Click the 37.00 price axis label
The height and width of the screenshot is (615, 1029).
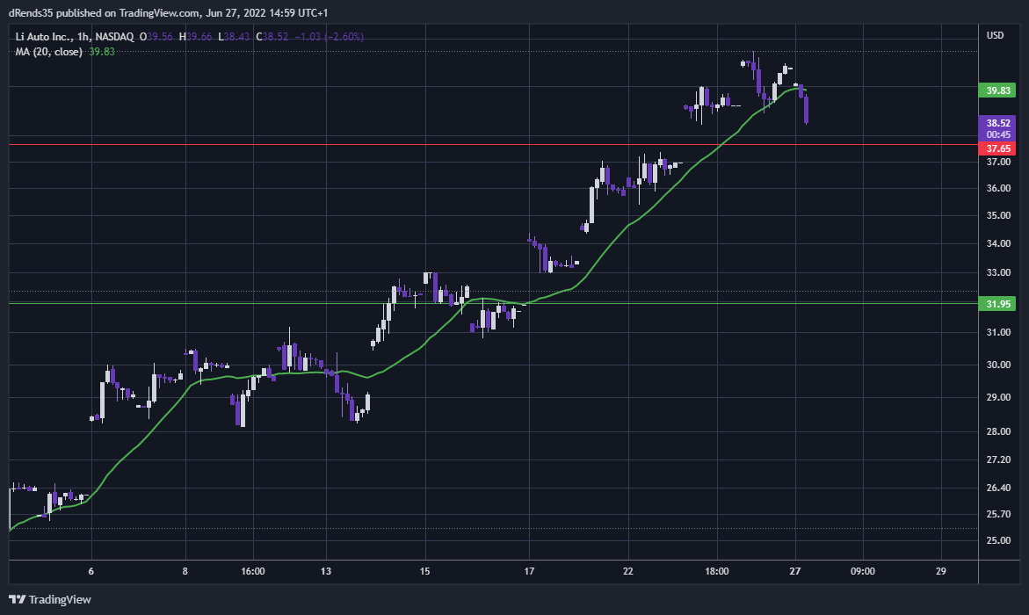(998, 162)
